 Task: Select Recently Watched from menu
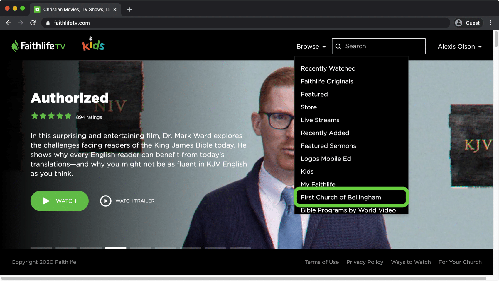click(328, 68)
